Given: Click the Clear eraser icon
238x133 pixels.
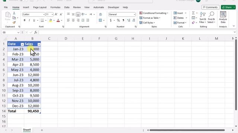Looking at the screenshot, I should (193, 23).
